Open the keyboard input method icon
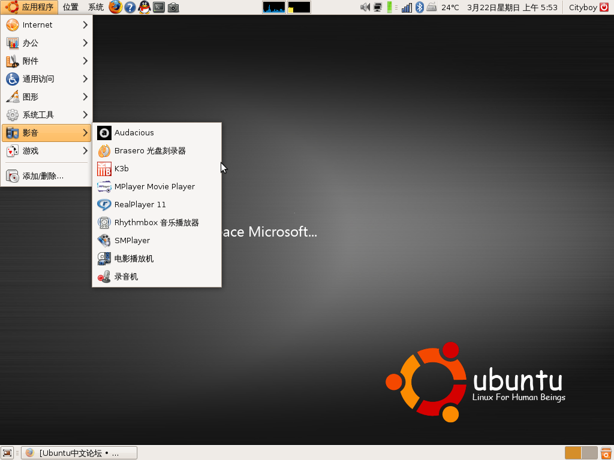The width and height of the screenshot is (614, 460). [432, 7]
